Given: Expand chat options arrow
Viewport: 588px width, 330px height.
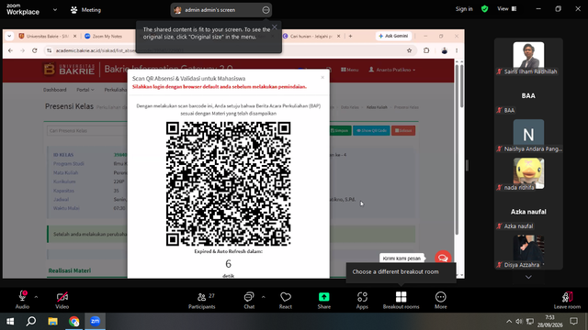Looking at the screenshot, I should coord(264,297).
